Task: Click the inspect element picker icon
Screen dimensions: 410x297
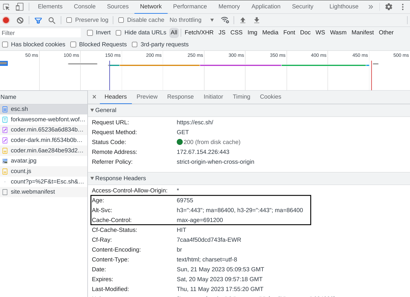Action: pyautogui.click(x=6, y=7)
